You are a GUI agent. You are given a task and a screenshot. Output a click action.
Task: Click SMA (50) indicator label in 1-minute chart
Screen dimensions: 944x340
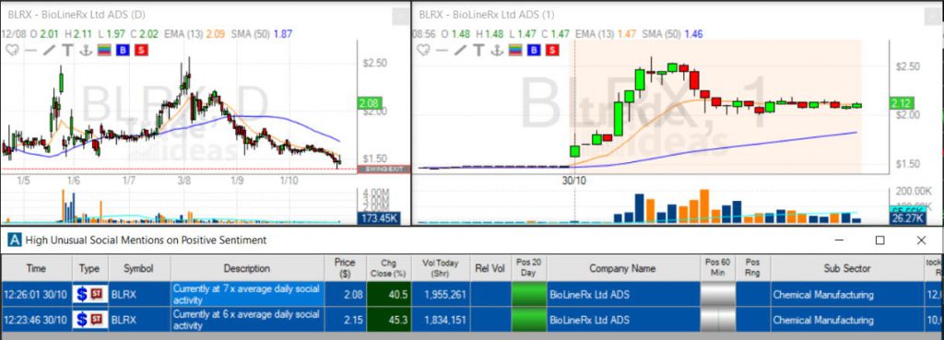661,34
